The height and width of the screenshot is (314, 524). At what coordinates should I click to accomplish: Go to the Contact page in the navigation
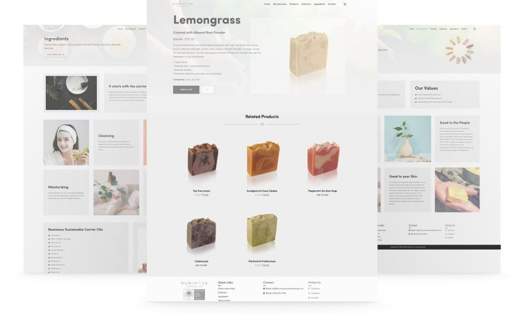click(331, 4)
